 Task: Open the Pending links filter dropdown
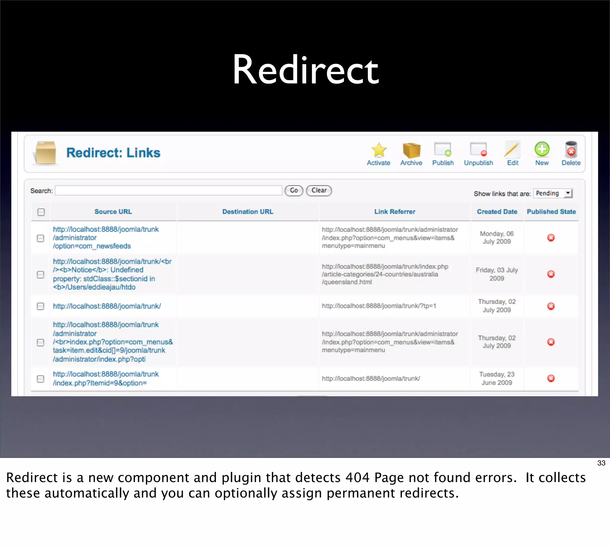point(553,193)
